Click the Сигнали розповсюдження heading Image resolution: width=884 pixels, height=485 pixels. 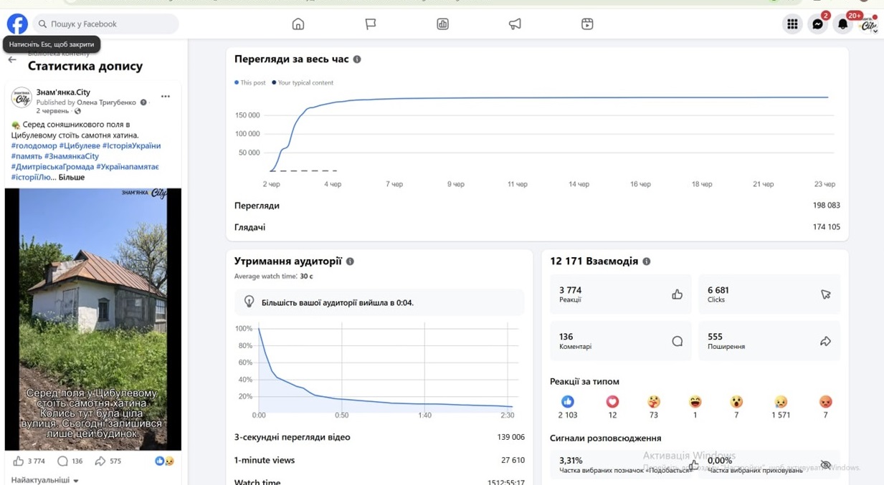(x=605, y=438)
